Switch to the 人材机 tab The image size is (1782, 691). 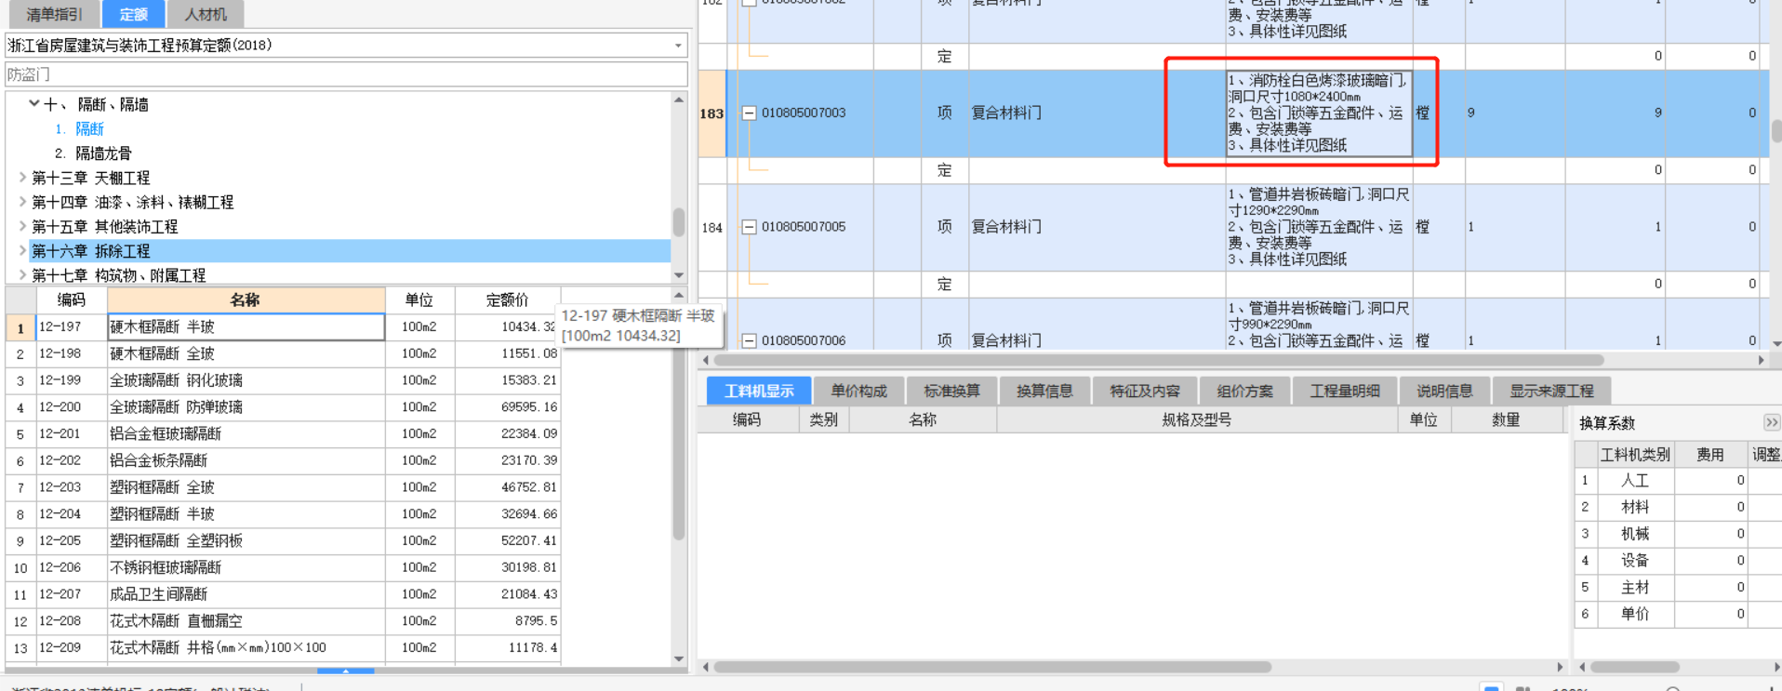click(x=206, y=14)
